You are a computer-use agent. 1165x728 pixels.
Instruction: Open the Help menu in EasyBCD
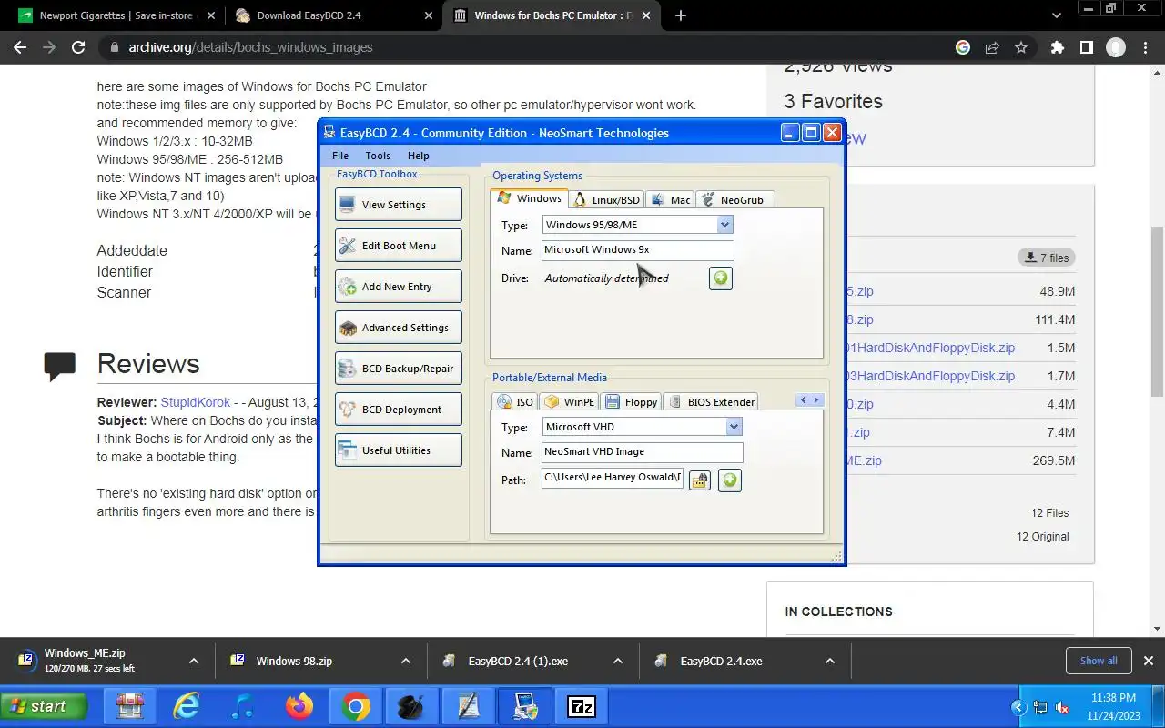(x=419, y=156)
